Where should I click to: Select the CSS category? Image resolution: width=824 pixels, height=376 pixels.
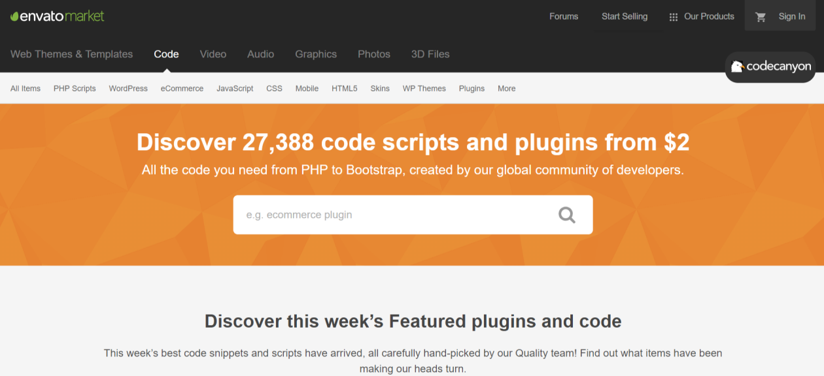[274, 88]
